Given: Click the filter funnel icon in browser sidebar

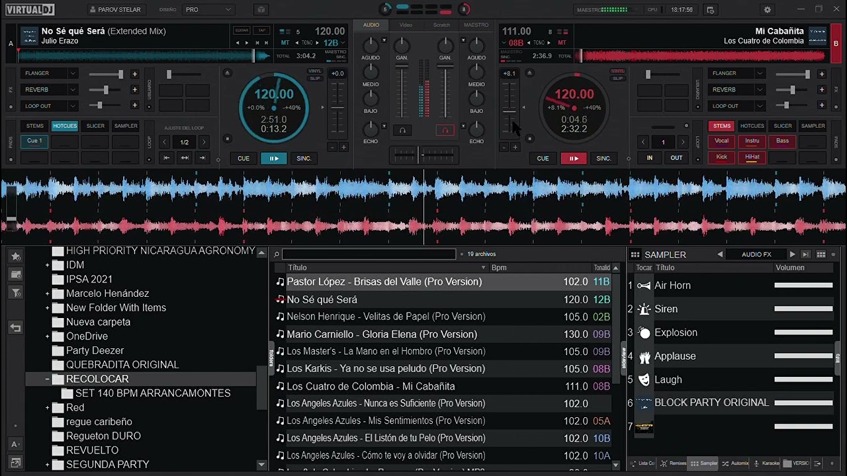Looking at the screenshot, I should pyautogui.click(x=15, y=293).
